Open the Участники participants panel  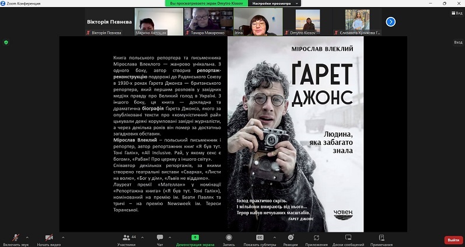[x=127, y=240]
